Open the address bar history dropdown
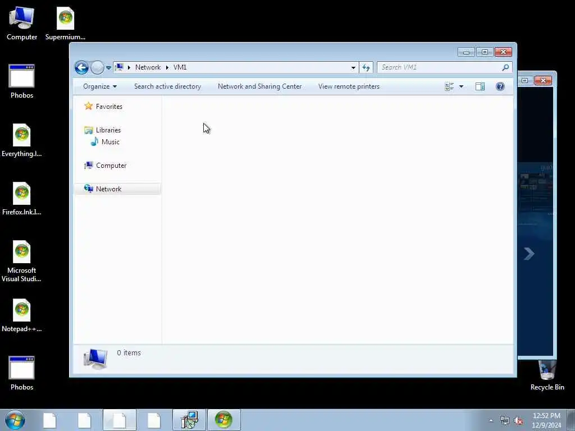The height and width of the screenshot is (431, 575). [x=353, y=67]
